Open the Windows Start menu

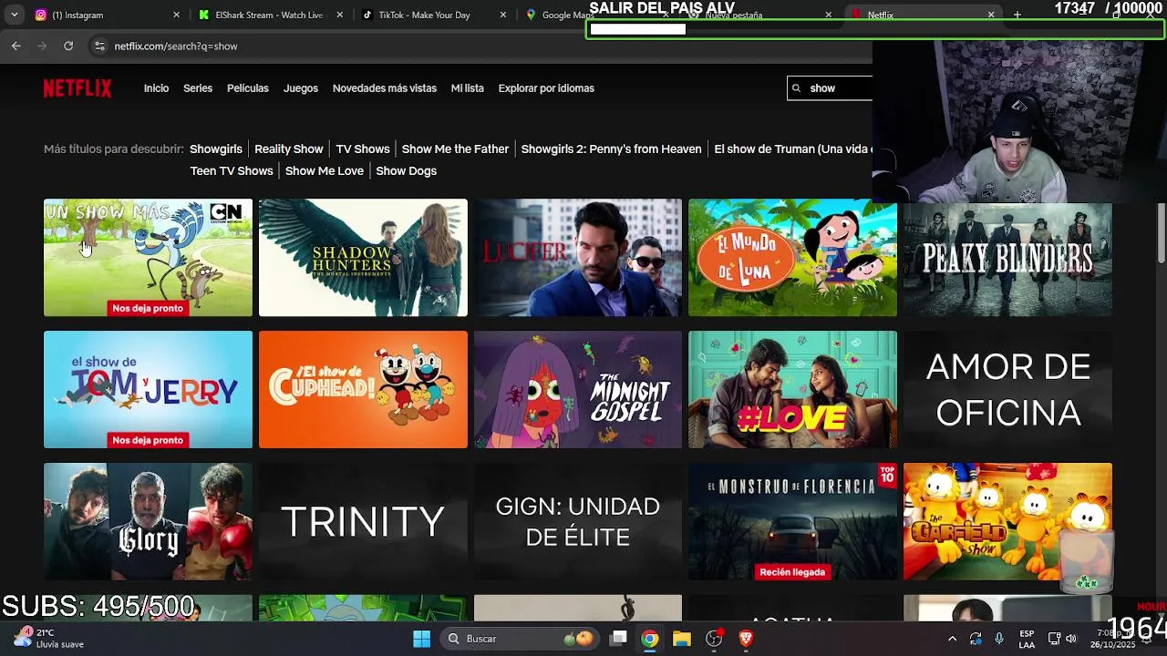click(x=421, y=639)
